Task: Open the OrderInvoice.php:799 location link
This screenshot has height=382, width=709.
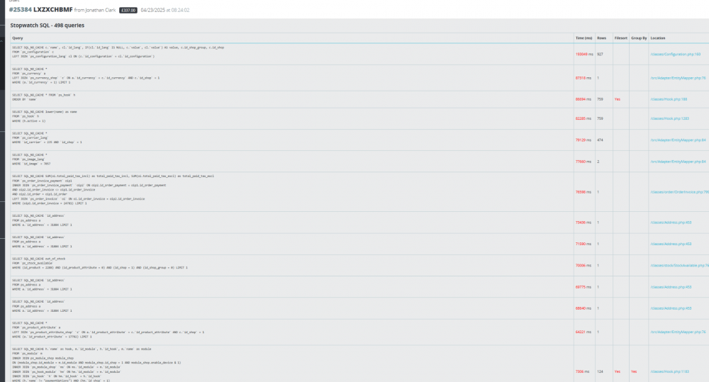Action: tap(680, 192)
